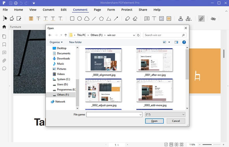Select the attachment paperclip tool in toolbar

coord(201,19)
